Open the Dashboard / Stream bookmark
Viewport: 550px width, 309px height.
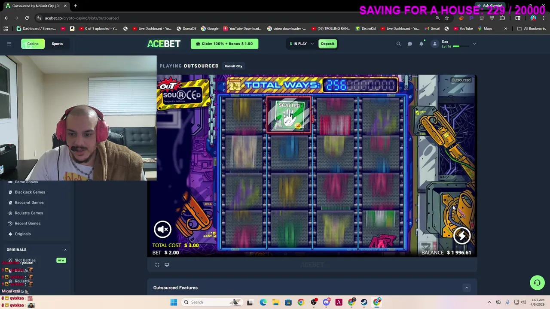coord(36,29)
